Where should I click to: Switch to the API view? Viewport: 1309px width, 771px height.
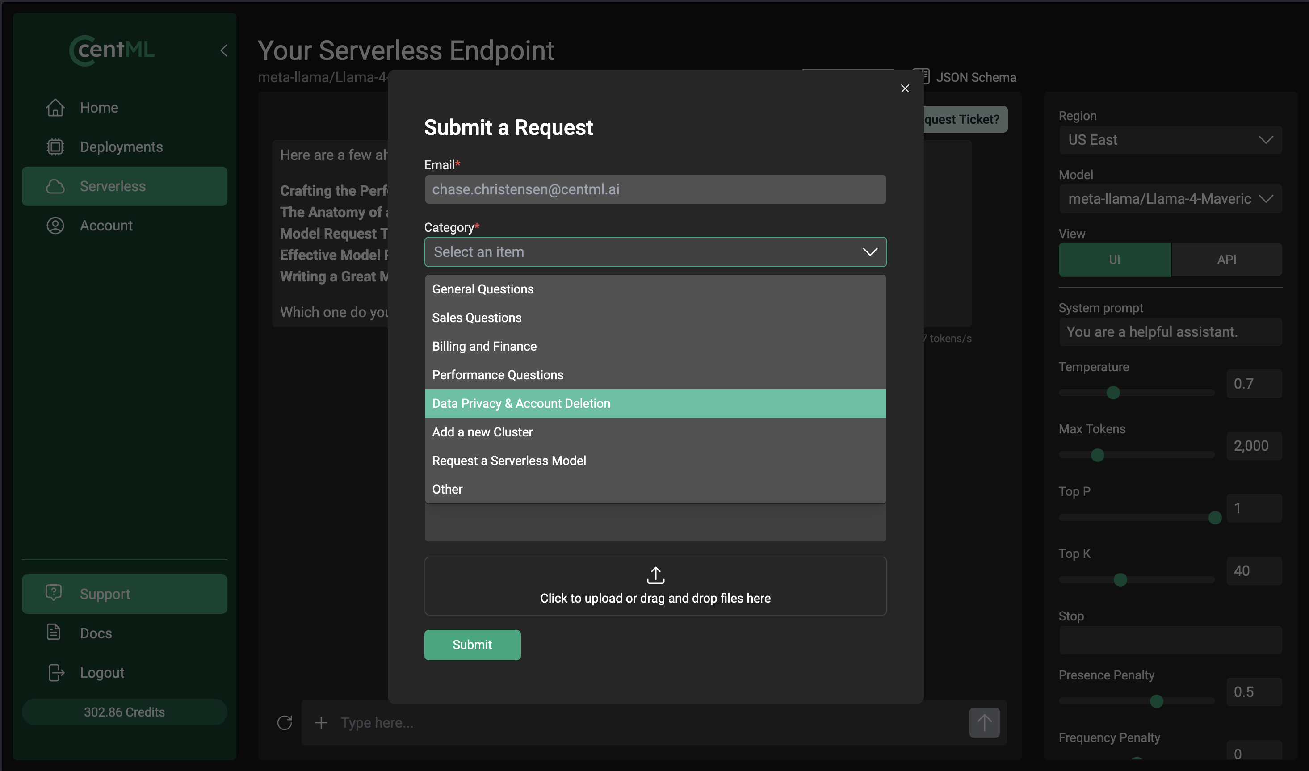click(x=1226, y=259)
